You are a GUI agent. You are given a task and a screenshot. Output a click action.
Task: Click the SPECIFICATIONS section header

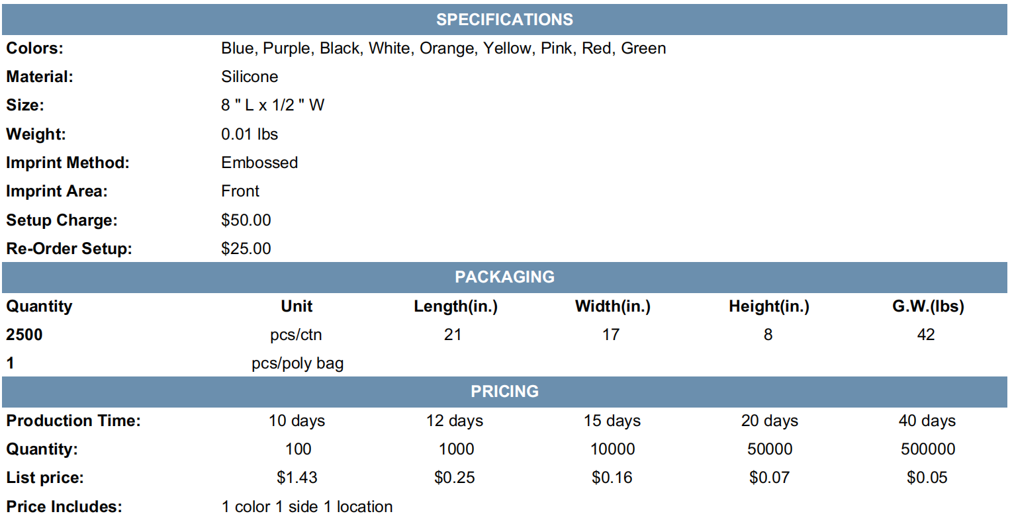pos(504,19)
